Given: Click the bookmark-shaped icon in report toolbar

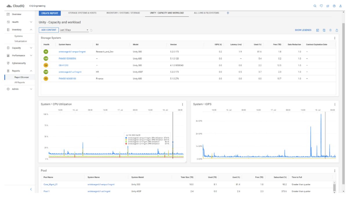Looking at the screenshot, I should 330,30.
